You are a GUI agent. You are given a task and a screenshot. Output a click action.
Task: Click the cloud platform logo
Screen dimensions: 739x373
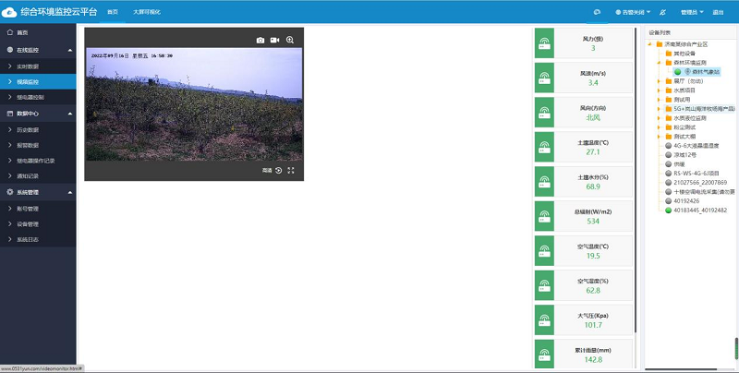(9, 12)
